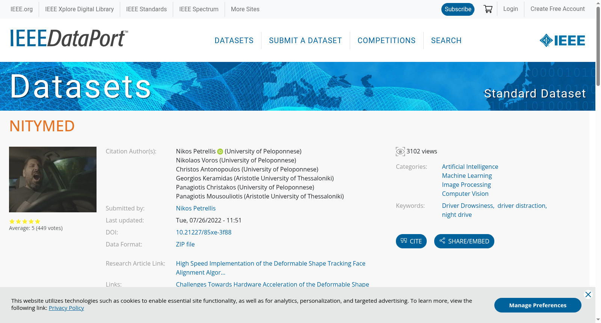This screenshot has width=601, height=323.
Task: Open submitter Nikos Petrellis profile link
Action: (x=196, y=208)
